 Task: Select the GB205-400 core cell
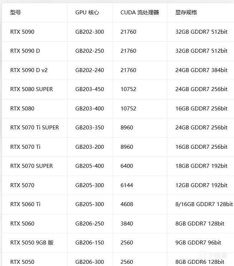coord(90,166)
